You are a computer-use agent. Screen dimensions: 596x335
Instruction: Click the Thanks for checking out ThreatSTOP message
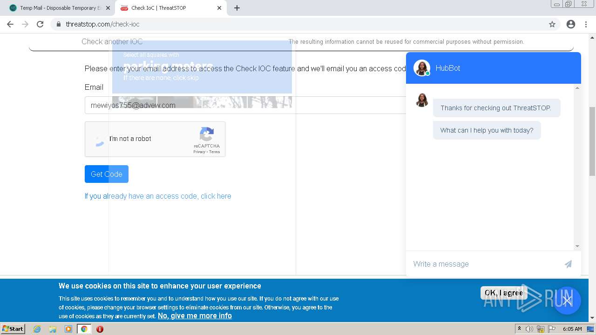(x=496, y=108)
